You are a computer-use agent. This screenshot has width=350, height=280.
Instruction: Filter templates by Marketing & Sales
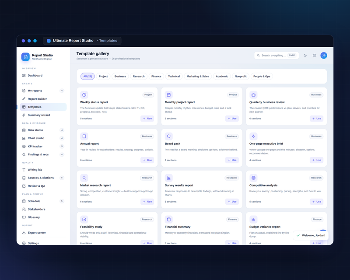click(x=198, y=77)
